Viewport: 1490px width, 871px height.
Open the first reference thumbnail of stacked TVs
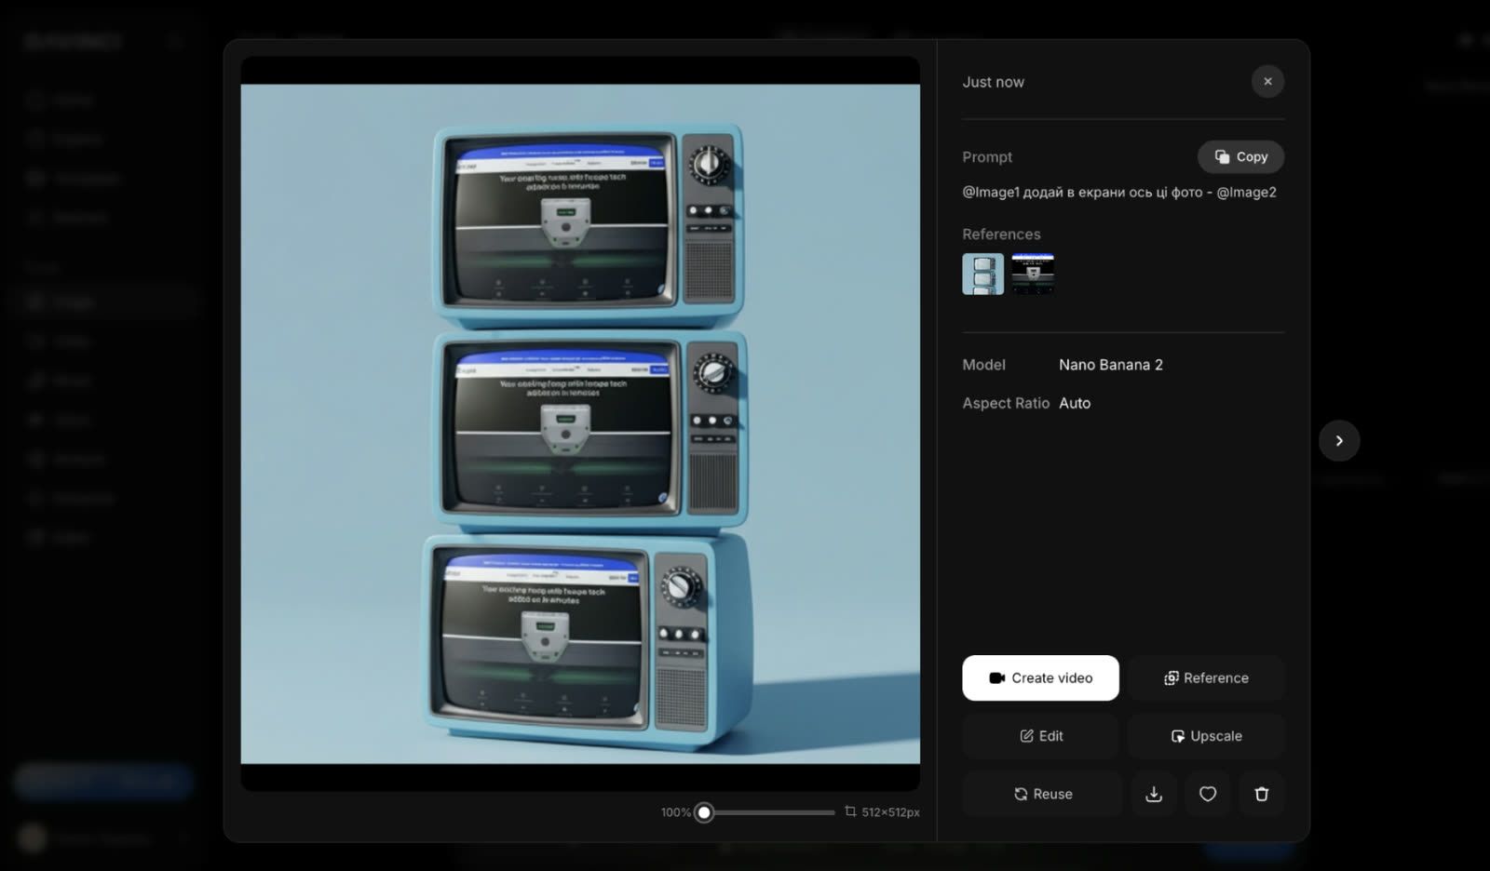click(982, 274)
